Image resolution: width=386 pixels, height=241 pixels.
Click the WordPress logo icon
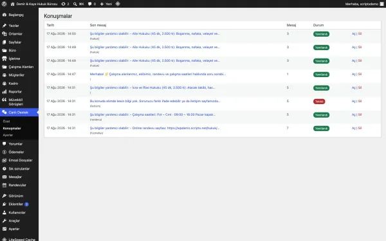4,4
